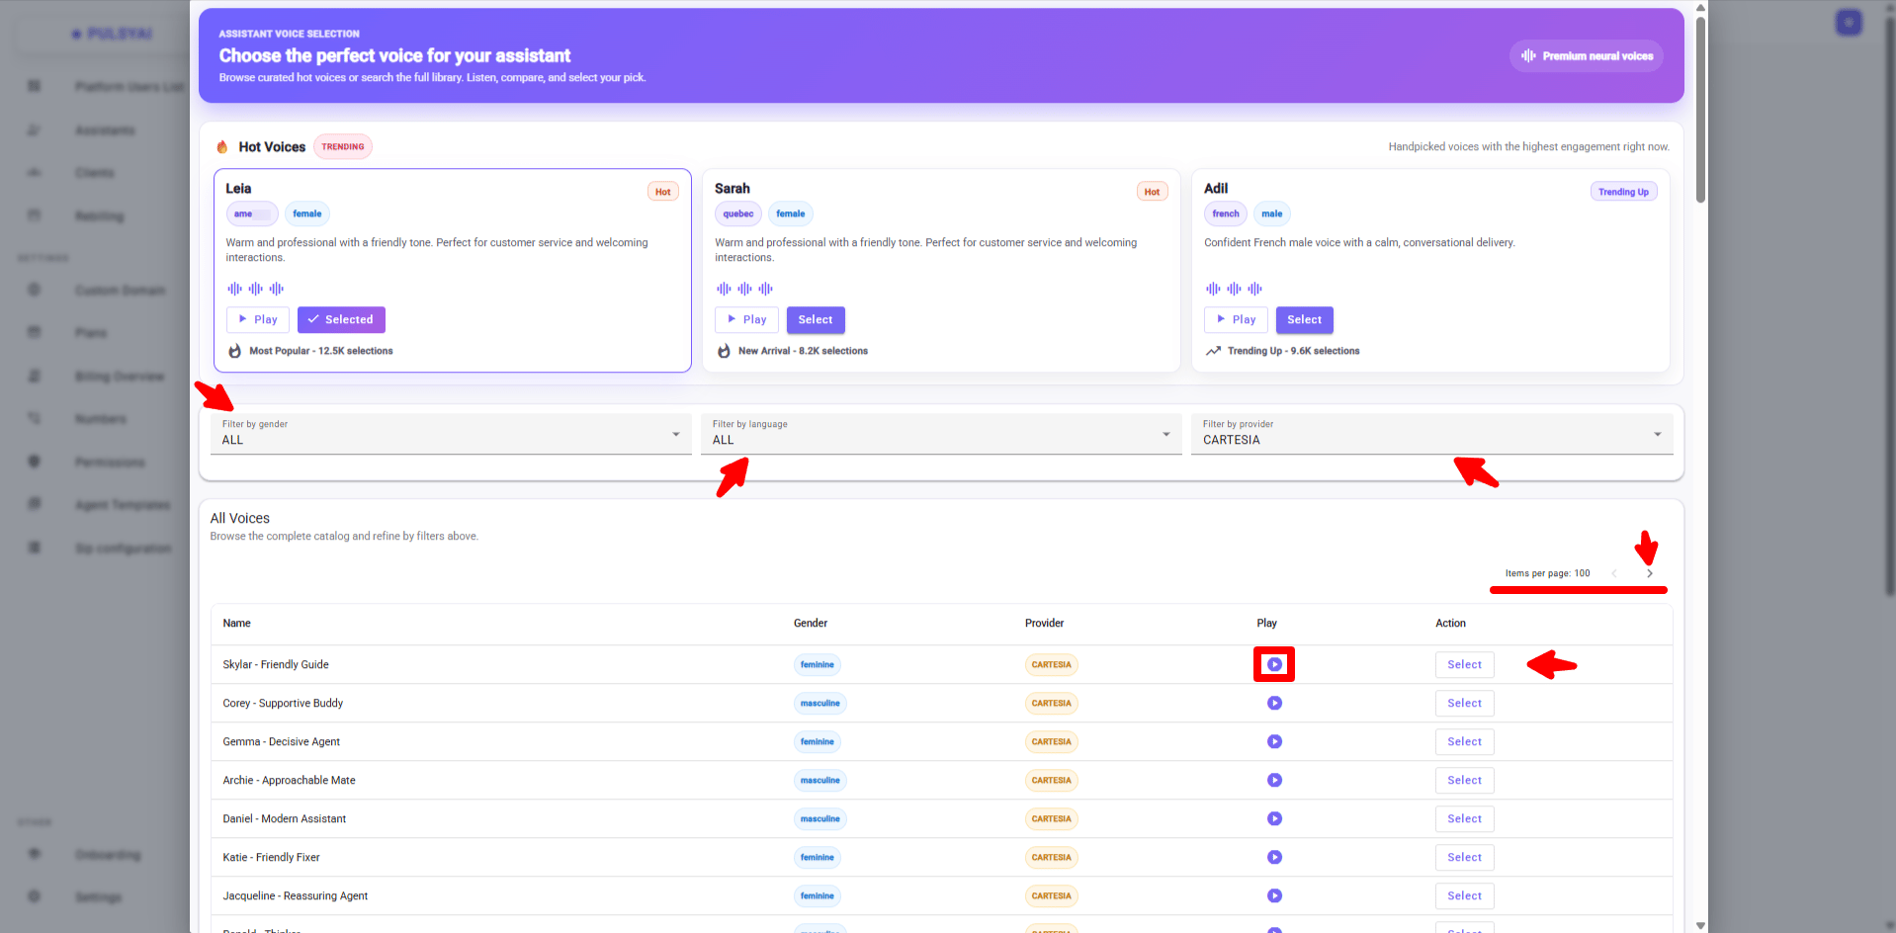Viewport: 1896px width, 933px height.
Task: Play the Archie - Approachable Mate voice sample
Action: [1274, 780]
